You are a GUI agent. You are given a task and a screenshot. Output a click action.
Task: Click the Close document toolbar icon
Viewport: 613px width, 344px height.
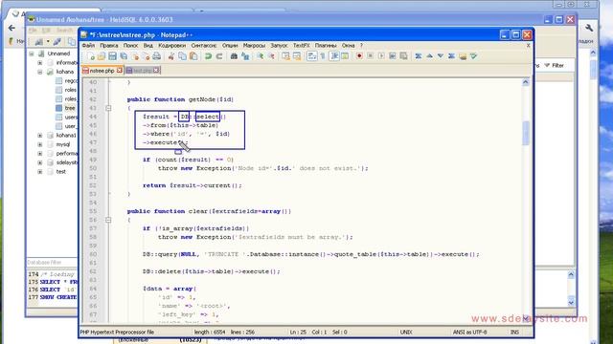click(x=135, y=56)
